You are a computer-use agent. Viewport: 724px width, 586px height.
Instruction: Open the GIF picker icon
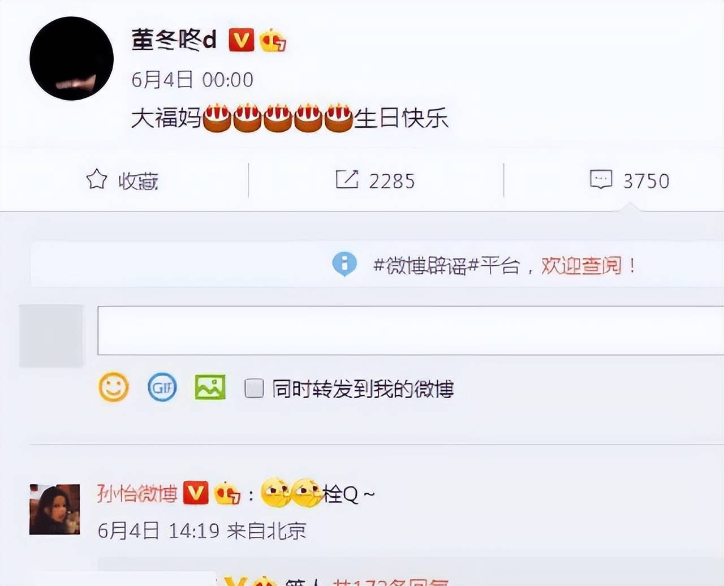[162, 387]
